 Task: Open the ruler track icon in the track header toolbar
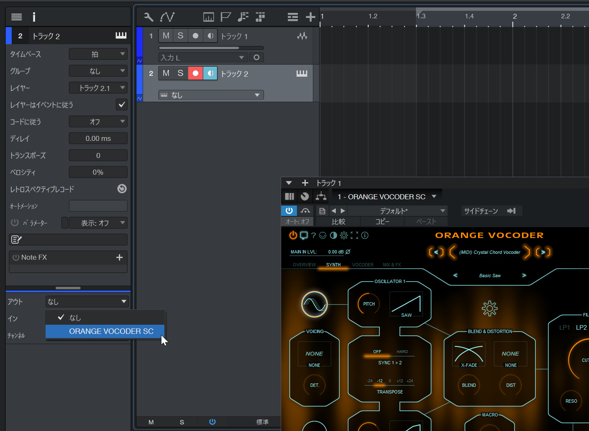[209, 17]
